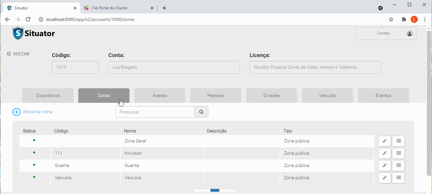432x194 pixels.
Task: Switch to the Dispositivos tab
Action: click(x=48, y=96)
